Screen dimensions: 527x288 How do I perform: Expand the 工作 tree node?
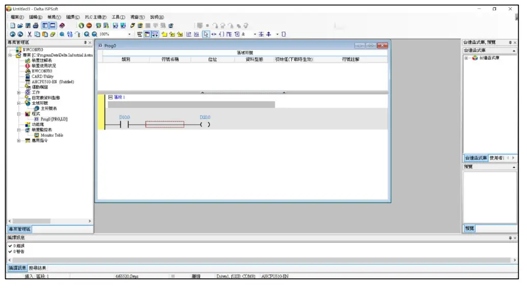(x=19, y=93)
